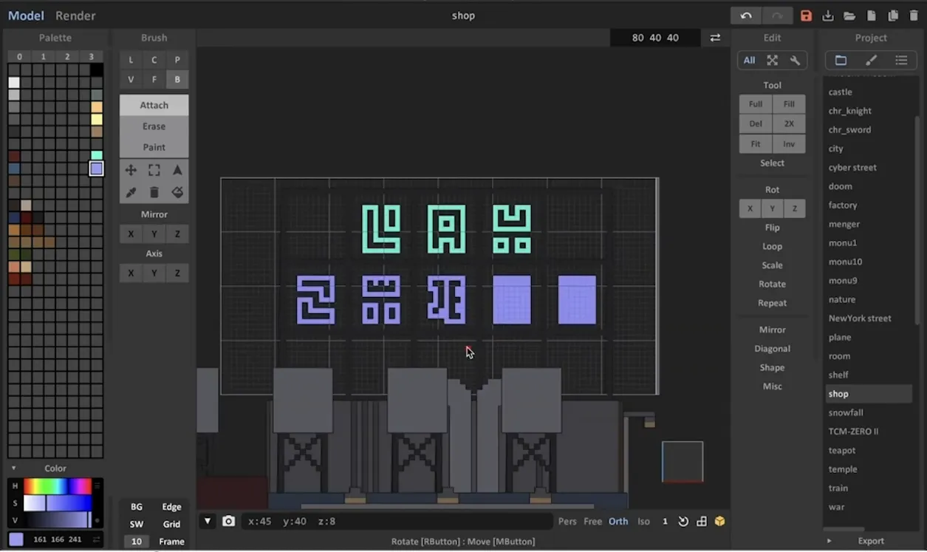Select the Paint brush mode
The width and height of the screenshot is (927, 552).
(x=154, y=147)
